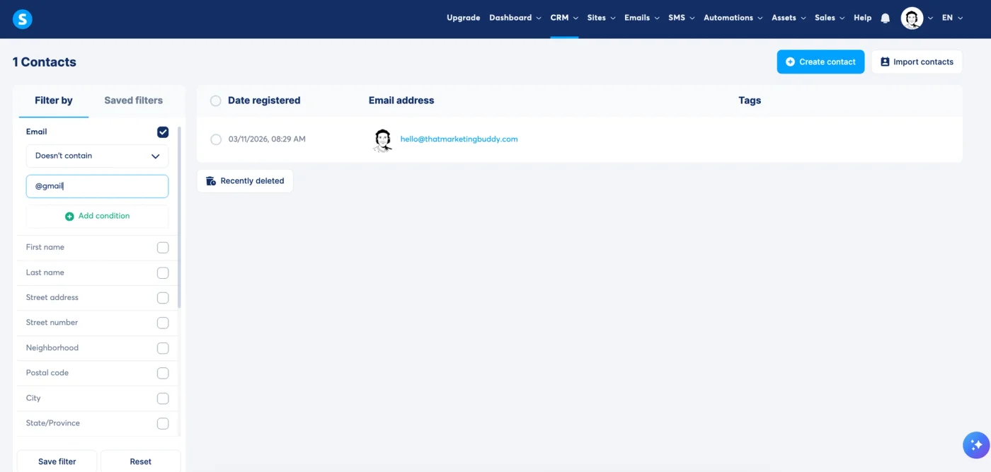The width and height of the screenshot is (991, 472).
Task: Click the Import contacts address-book icon
Action: [885, 62]
